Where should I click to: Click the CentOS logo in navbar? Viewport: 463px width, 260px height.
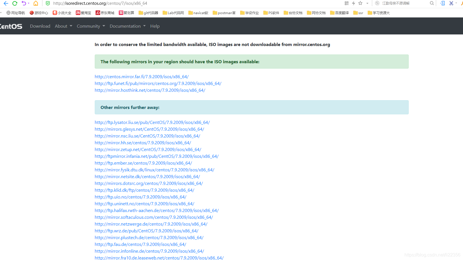pyautogui.click(x=11, y=26)
